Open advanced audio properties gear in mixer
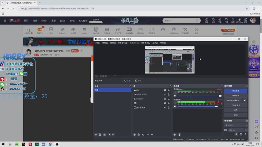Viewport: 262px width, 147px height. pyautogui.click(x=175, y=135)
